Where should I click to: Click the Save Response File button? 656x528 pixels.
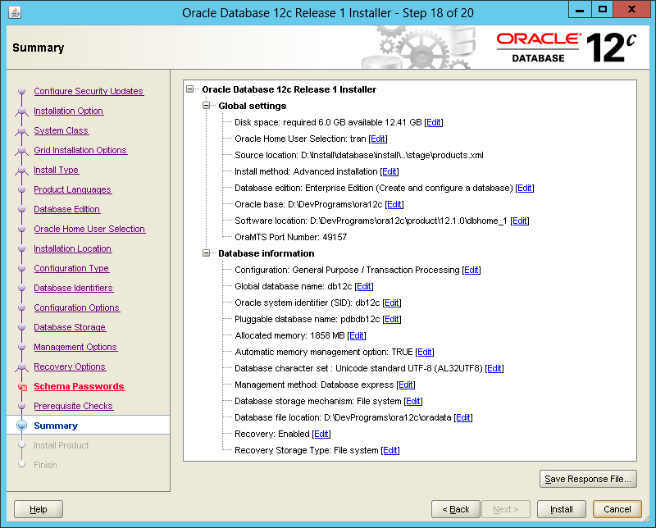588,479
